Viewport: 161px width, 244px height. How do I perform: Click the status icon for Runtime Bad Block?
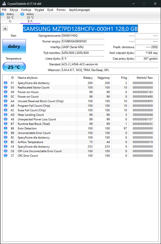click(x=5, y=124)
